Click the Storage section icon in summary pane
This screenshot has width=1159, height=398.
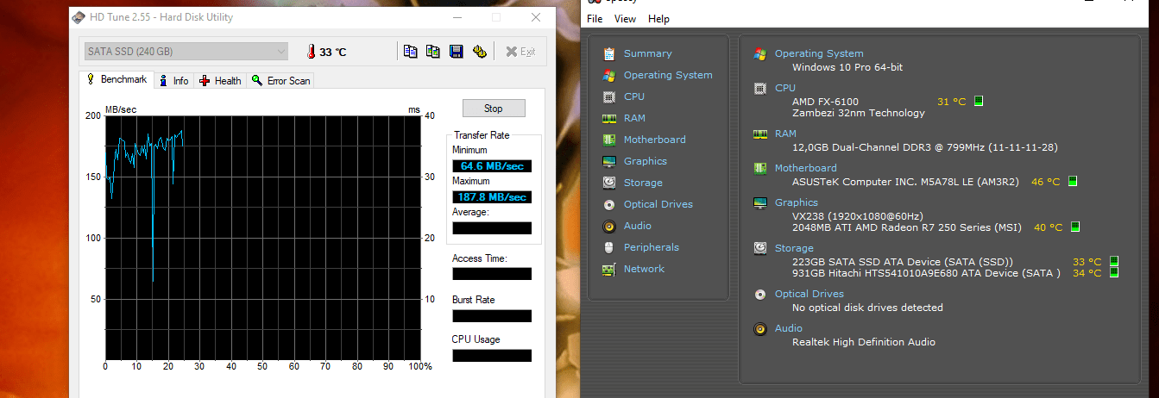760,248
